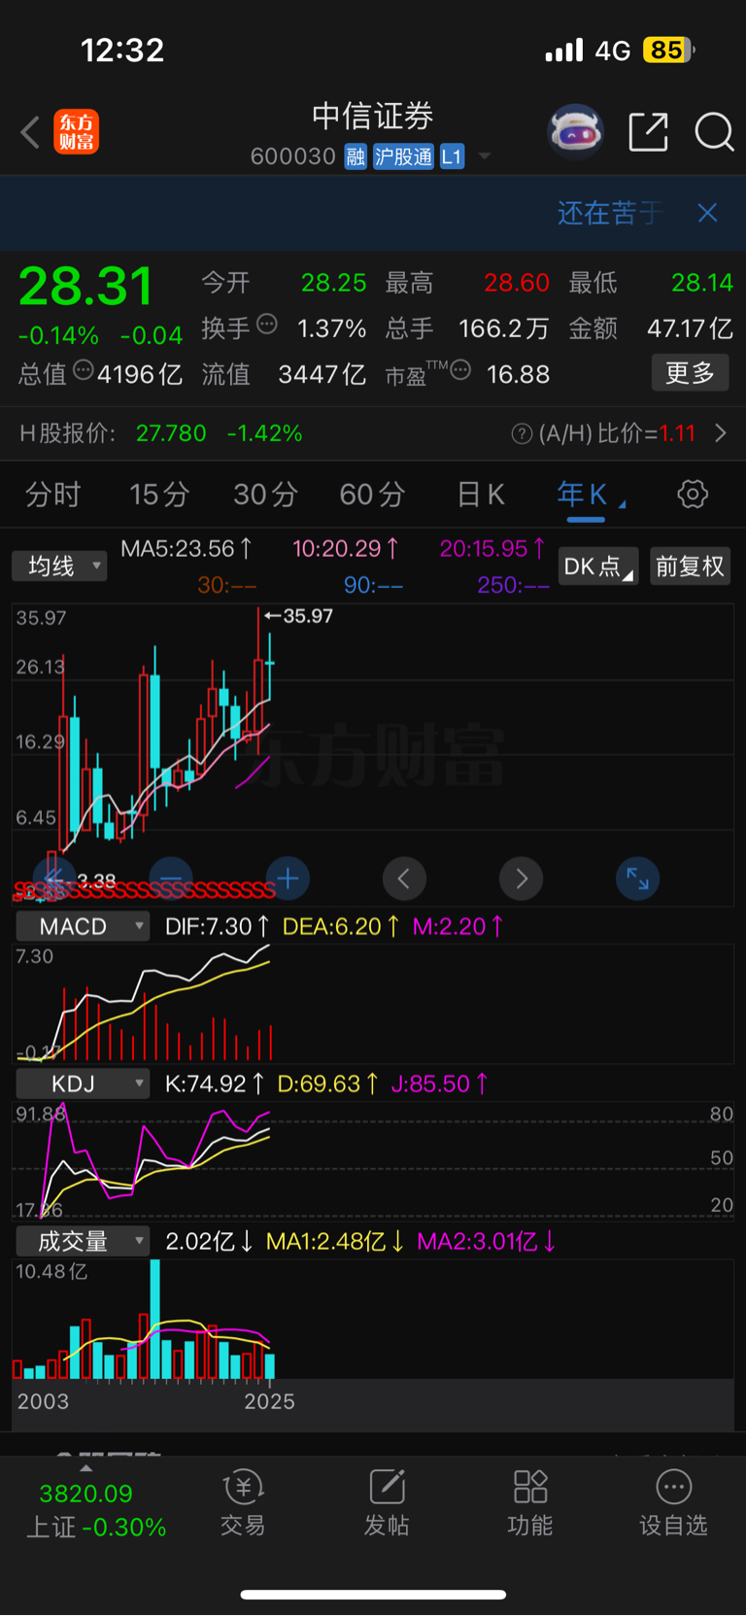
Task: Open the 东方财富 app logo
Action: pos(77,132)
